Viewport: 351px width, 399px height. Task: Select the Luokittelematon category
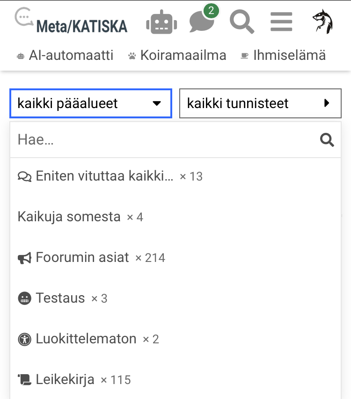point(86,339)
